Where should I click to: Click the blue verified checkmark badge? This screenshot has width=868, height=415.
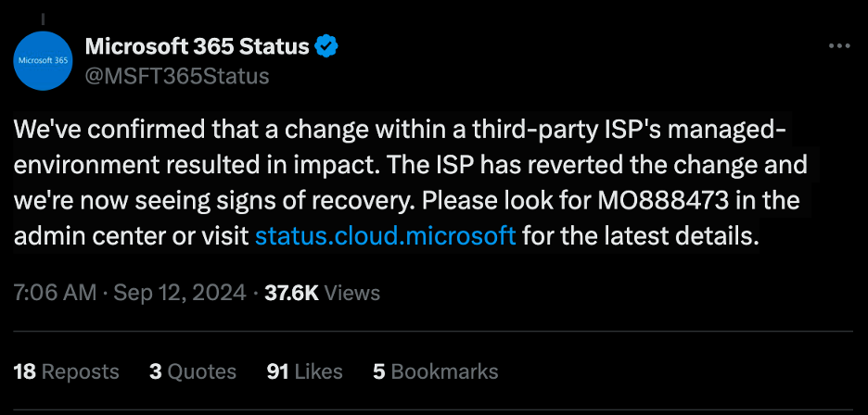coord(327,44)
